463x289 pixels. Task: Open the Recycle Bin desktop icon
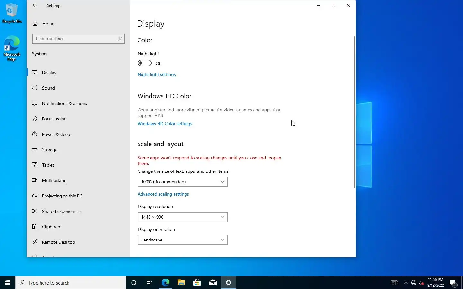(x=12, y=13)
